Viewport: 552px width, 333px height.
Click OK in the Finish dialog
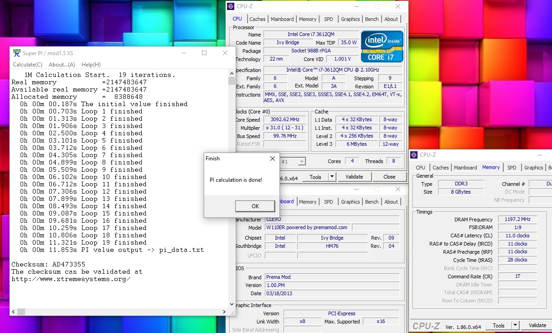pyautogui.click(x=255, y=206)
